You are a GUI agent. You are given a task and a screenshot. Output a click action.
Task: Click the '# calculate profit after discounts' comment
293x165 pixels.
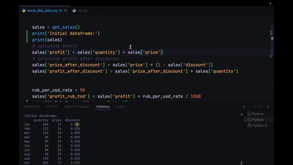tap(76, 59)
